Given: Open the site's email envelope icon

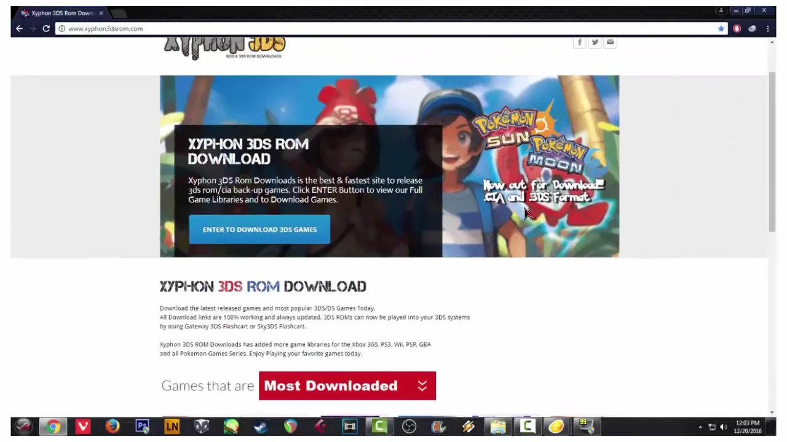Looking at the screenshot, I should [610, 42].
